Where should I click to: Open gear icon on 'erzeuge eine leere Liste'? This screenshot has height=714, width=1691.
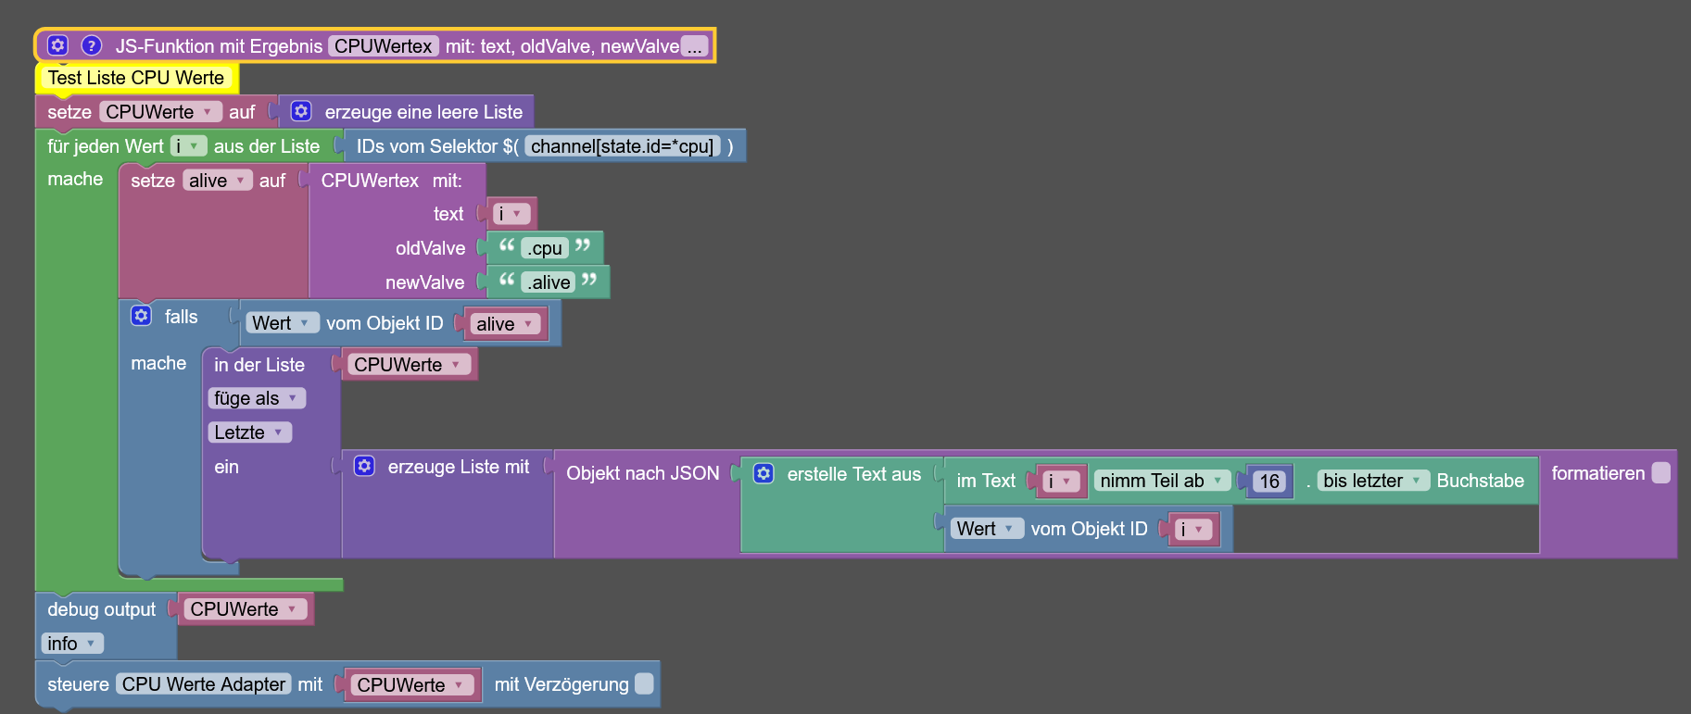(301, 111)
